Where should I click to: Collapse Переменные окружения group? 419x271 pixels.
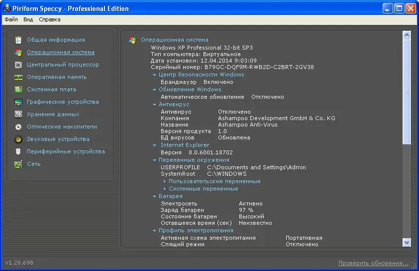[x=154, y=160]
